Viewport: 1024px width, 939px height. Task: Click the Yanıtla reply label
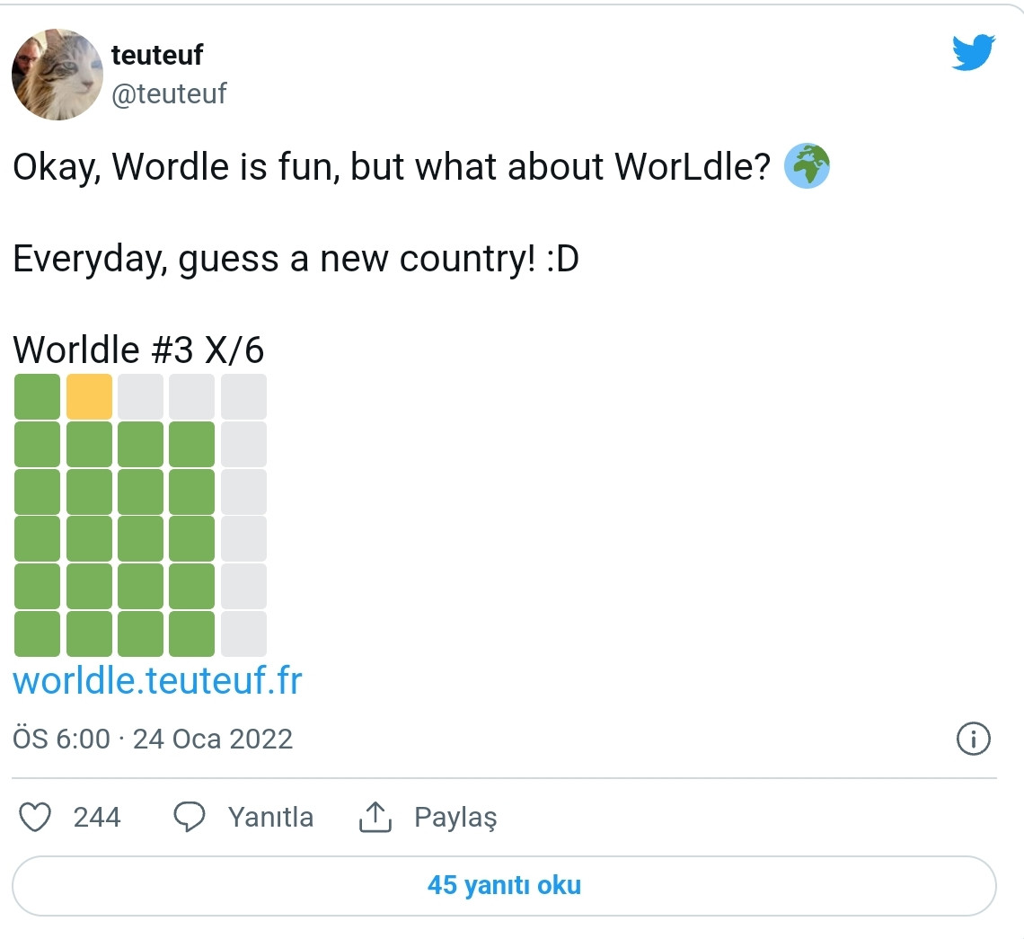(270, 818)
